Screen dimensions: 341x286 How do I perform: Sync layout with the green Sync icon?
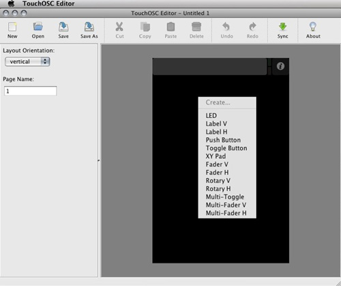click(282, 27)
